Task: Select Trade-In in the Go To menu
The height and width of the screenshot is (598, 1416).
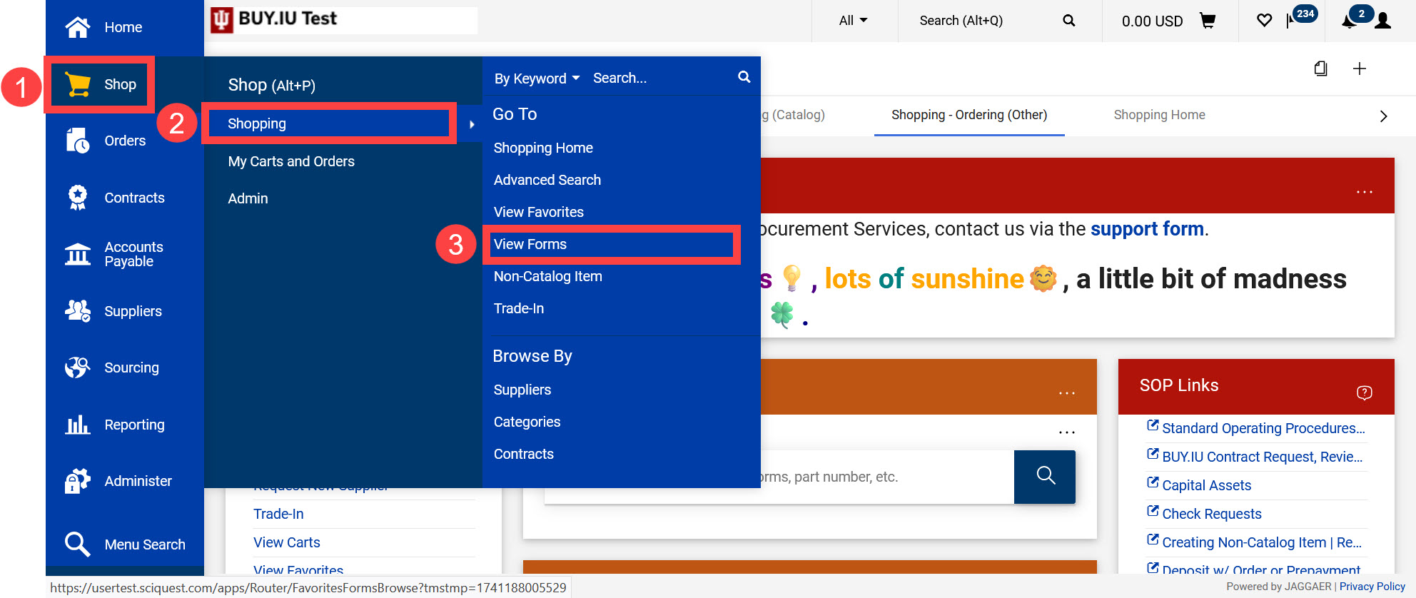Action: [x=519, y=308]
